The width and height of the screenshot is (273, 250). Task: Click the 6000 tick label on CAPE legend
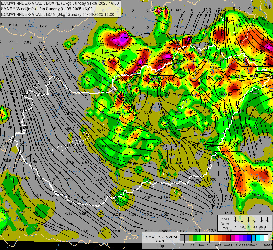click(268, 245)
